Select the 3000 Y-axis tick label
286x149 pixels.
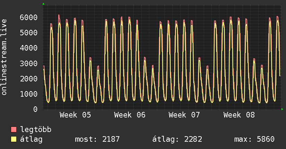pos(28,63)
